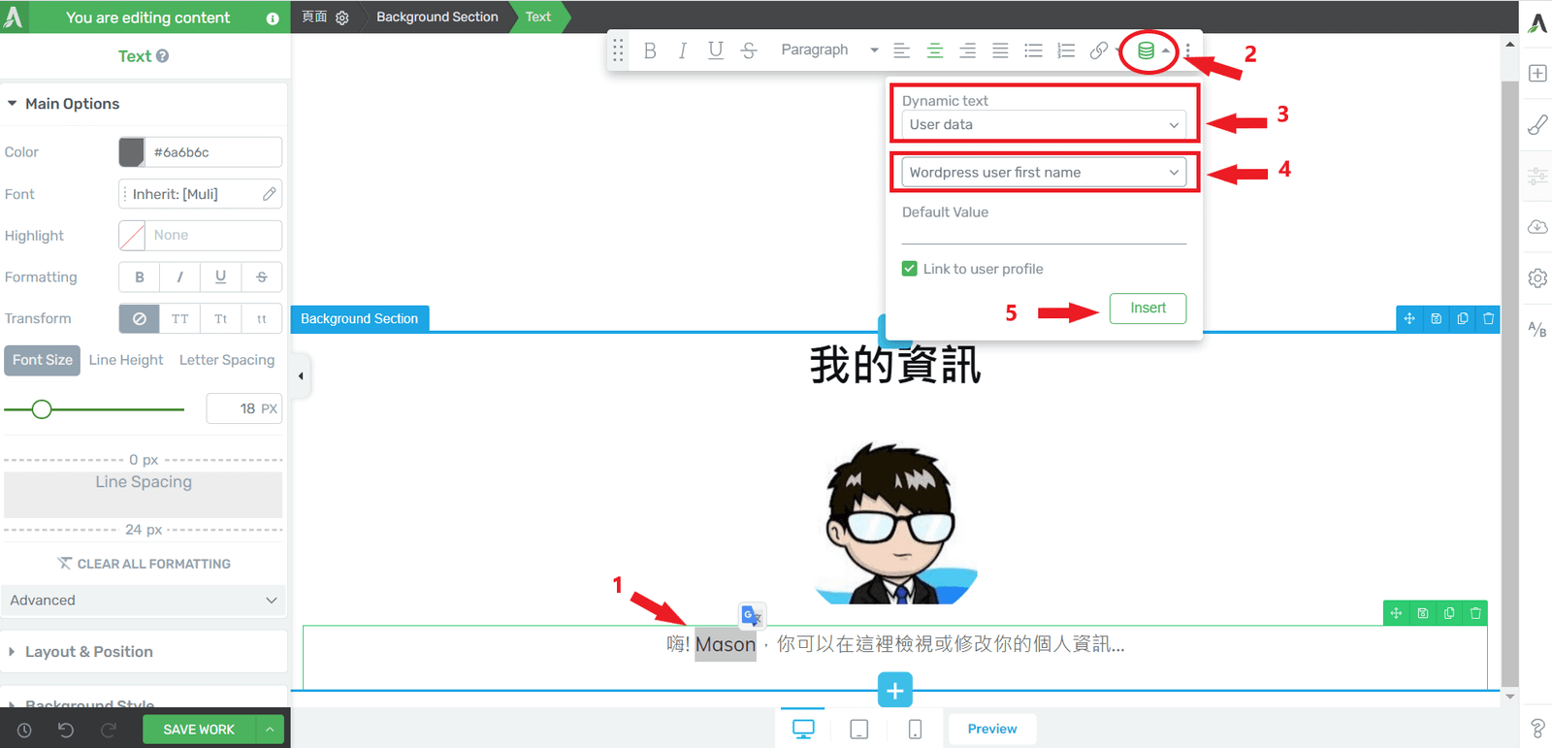This screenshot has height=748, width=1552.
Task: Open the User data dynamic text dropdown
Action: (x=1044, y=124)
